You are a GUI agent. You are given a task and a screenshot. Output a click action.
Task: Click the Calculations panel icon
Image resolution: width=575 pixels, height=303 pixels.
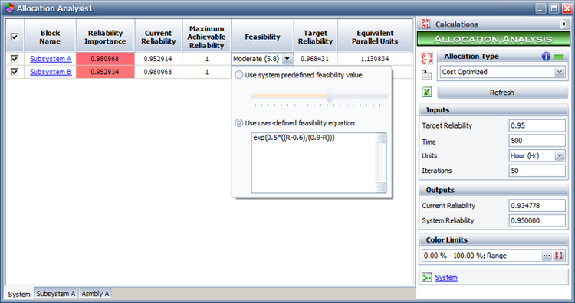[x=426, y=24]
